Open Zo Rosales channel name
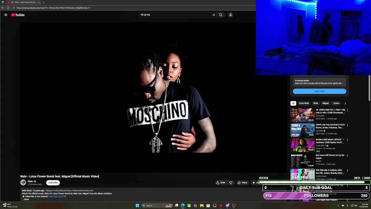371x209 pixels. (320, 116)
